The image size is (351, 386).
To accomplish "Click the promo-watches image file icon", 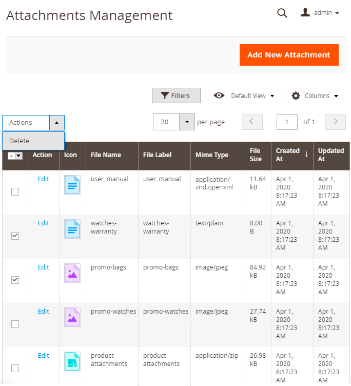I will coord(72,317).
